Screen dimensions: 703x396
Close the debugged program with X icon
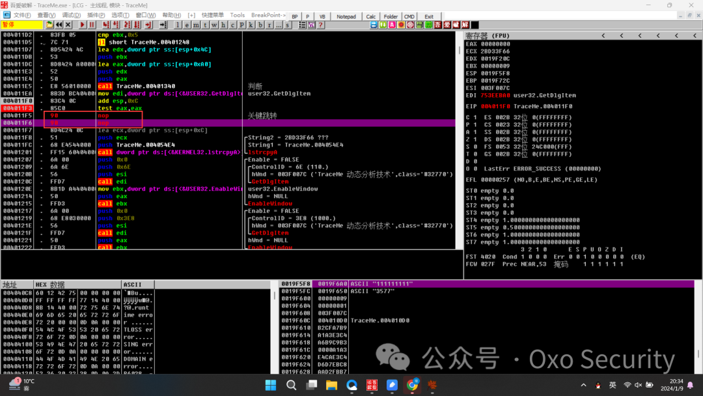coord(68,25)
